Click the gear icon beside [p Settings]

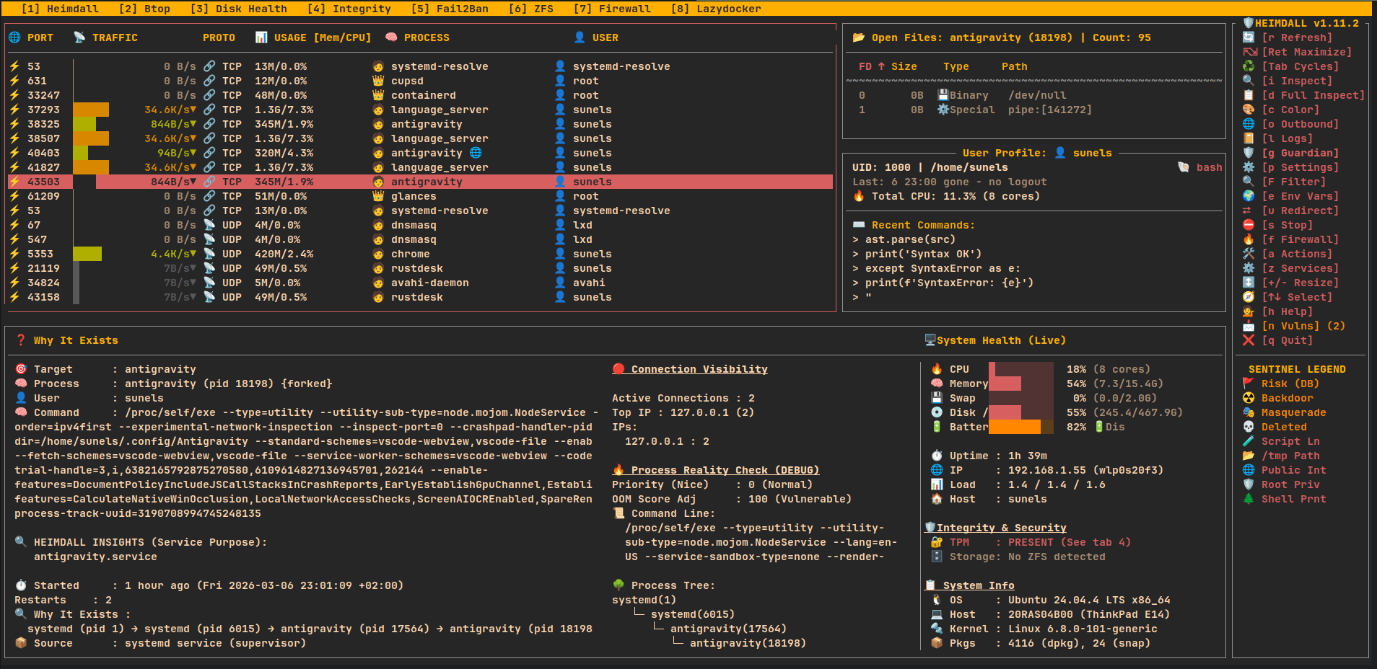[1249, 167]
